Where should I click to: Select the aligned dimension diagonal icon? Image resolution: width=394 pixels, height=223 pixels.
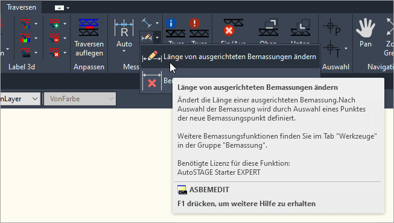pos(147,23)
